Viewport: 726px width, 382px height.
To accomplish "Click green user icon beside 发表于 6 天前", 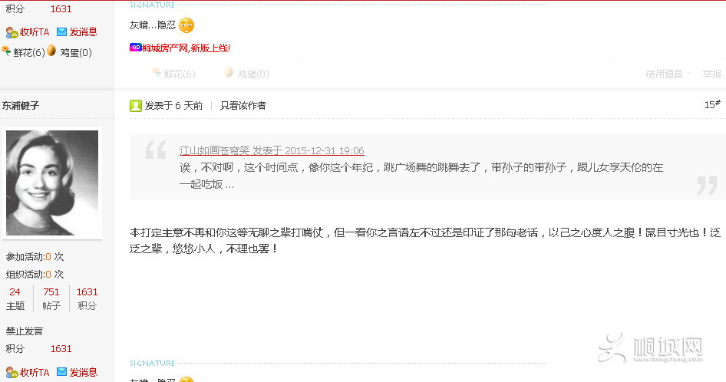I will [135, 106].
